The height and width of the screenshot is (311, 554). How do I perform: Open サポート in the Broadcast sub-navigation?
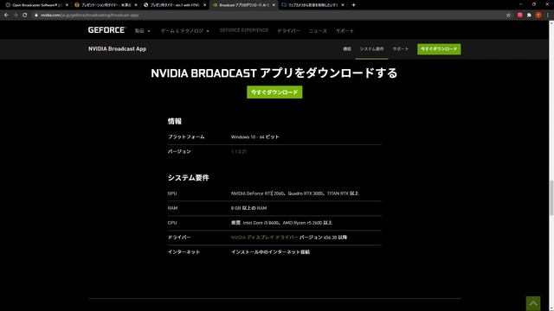pyautogui.click(x=400, y=49)
